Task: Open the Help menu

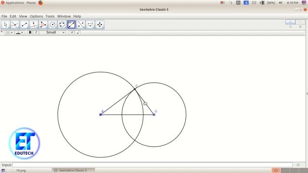Action: pos(77,16)
